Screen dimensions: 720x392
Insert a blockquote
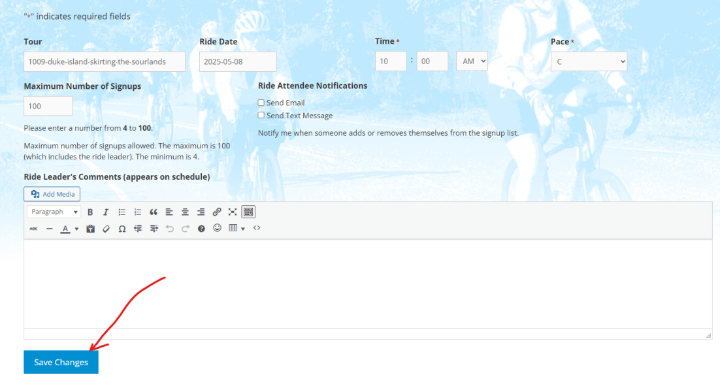[x=154, y=212]
